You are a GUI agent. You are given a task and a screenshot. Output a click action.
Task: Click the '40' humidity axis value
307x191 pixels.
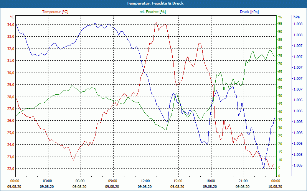(x=280, y=112)
